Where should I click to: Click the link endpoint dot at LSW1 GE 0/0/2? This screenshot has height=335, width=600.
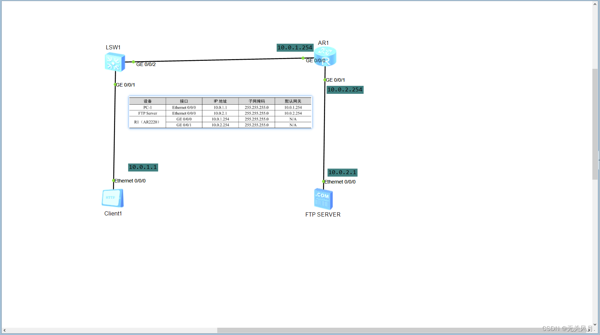point(133,62)
